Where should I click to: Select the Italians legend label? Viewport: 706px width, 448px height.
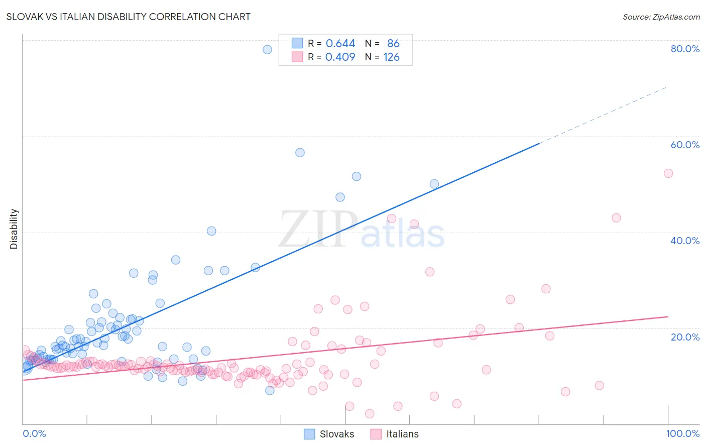coord(402,434)
